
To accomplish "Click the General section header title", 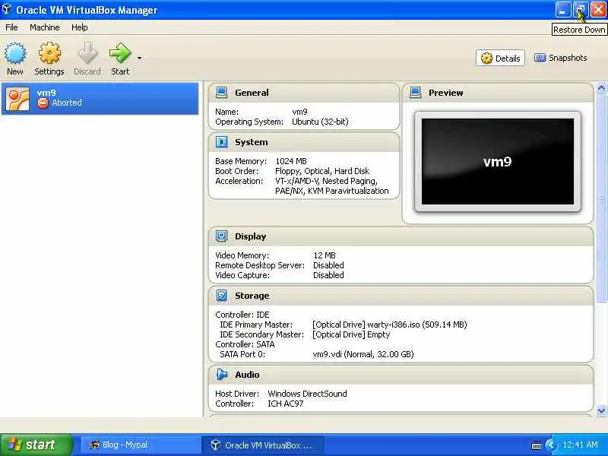I will tap(252, 93).
